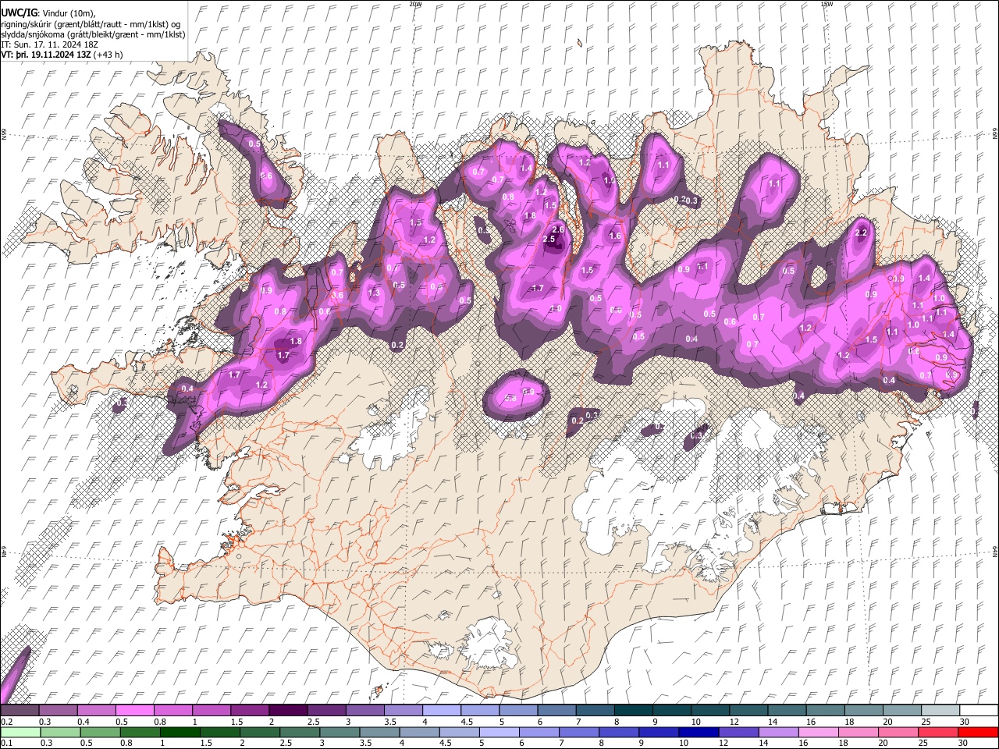Select the snow legend swatch between 14 and 16

click(x=785, y=710)
